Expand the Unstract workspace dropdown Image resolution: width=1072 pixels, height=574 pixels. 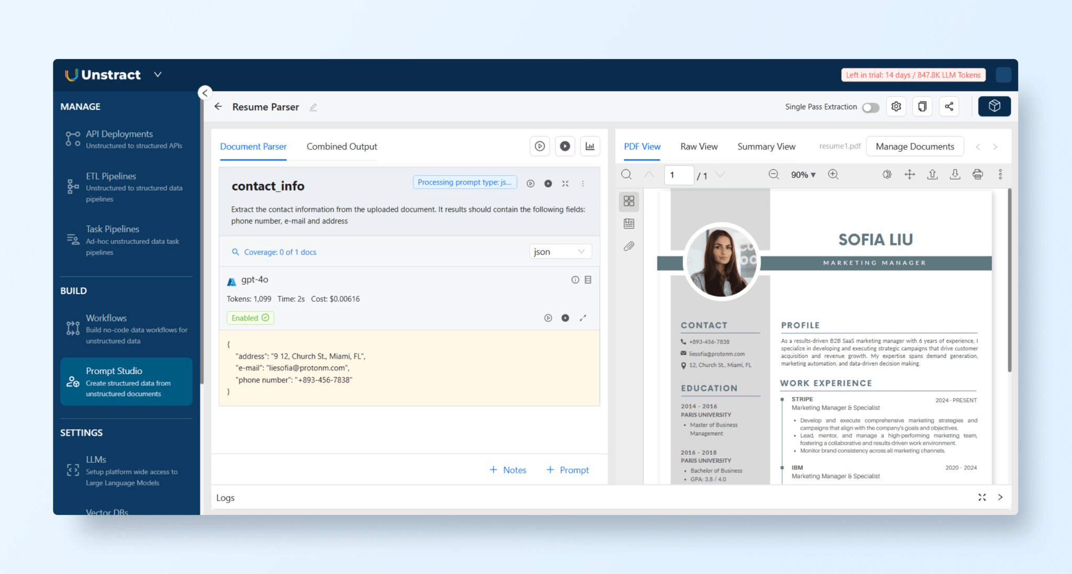[x=157, y=74]
